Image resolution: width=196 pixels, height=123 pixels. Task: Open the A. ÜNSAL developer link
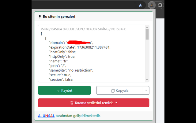click(x=46, y=116)
